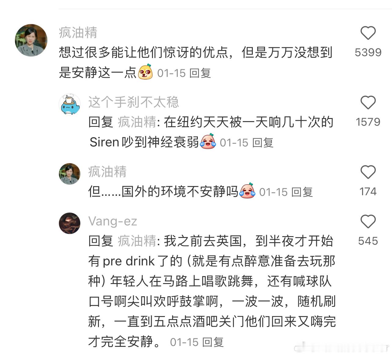This screenshot has height=356, width=392.
Task: Open 疯油精's username on the 国外的环境 reply
Action: coord(107,172)
